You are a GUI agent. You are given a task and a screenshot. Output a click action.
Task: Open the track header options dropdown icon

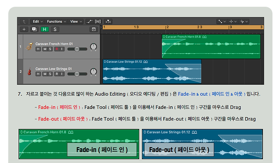(x=94, y=29)
